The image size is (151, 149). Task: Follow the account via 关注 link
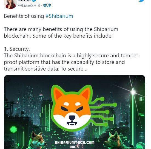point(47,5)
